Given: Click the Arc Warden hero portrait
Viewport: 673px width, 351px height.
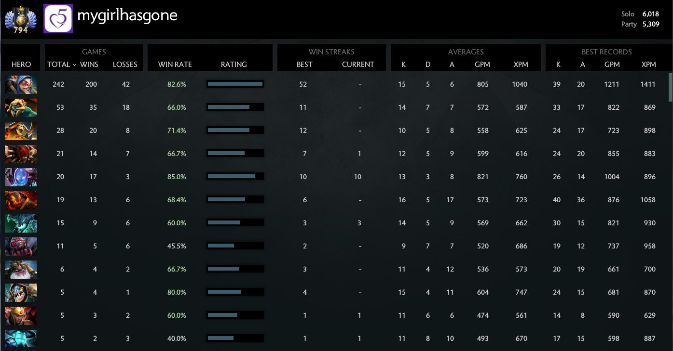Looking at the screenshot, I should (x=21, y=177).
